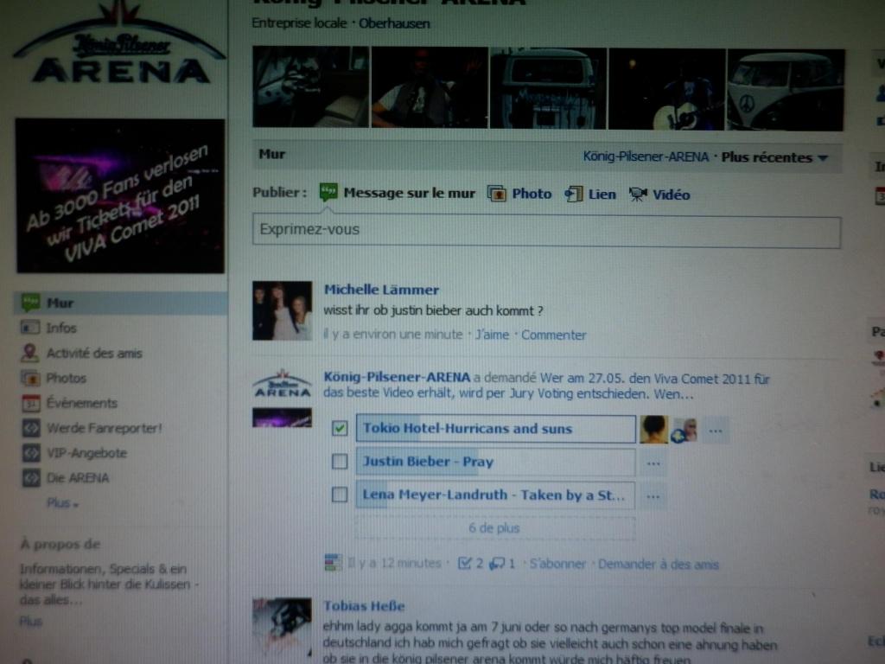
Task: Click the Exprimez-vous text field
Action: click(x=546, y=230)
